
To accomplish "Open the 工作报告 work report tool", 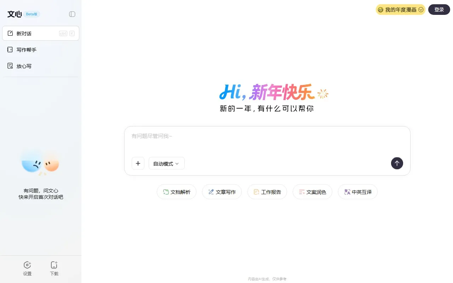I will tap(267, 192).
